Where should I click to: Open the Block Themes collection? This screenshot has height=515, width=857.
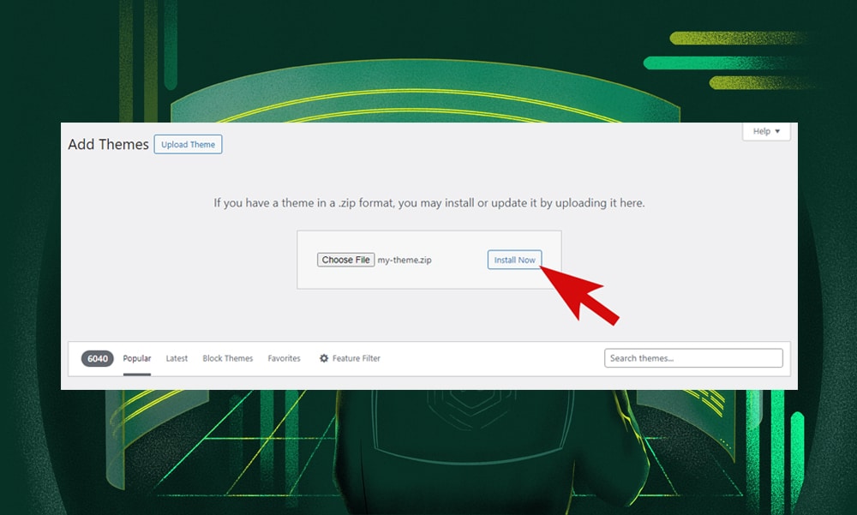tap(227, 358)
